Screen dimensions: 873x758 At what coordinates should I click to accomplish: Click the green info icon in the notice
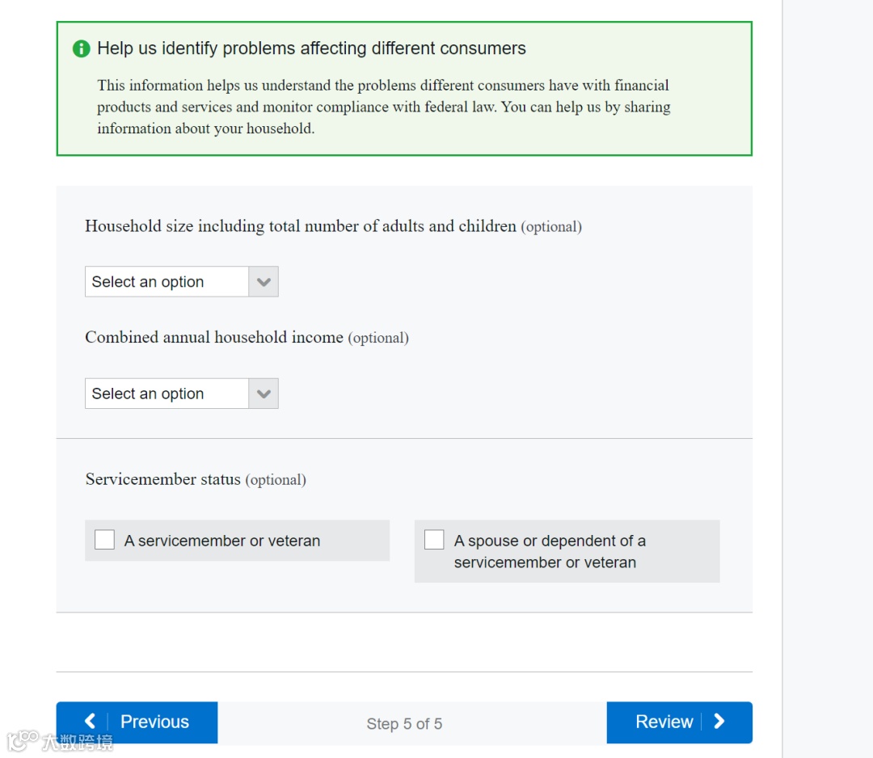[x=82, y=49]
